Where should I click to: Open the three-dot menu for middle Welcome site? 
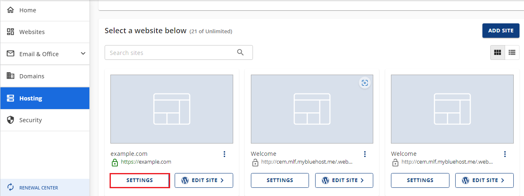click(365, 154)
